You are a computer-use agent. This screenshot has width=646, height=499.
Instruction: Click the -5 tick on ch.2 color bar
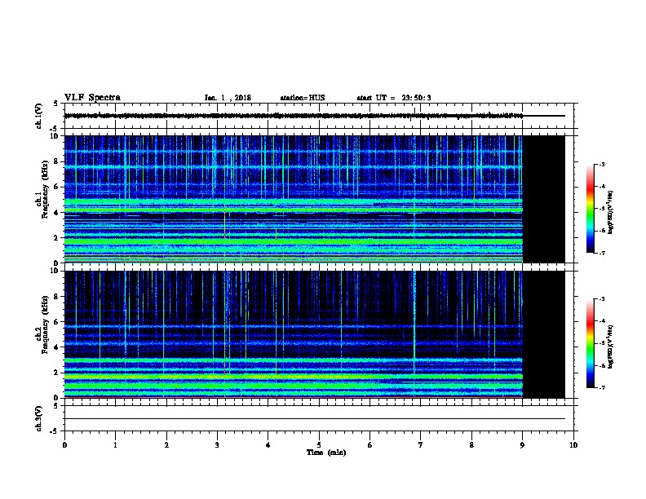click(601, 343)
